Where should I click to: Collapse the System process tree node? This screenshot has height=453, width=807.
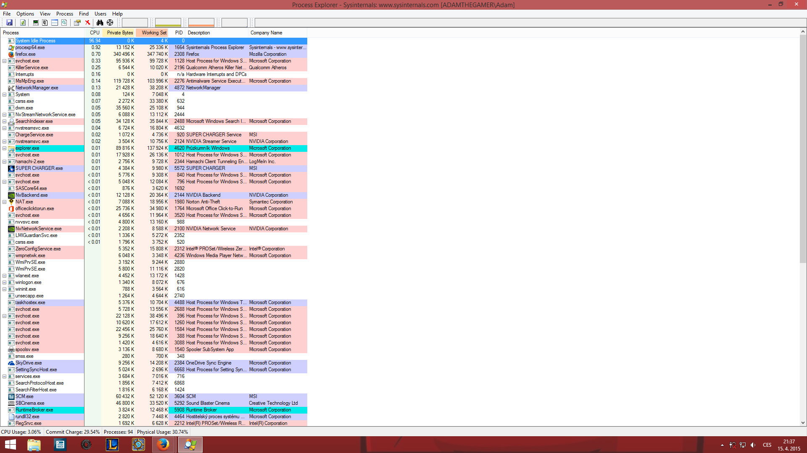[x=4, y=94]
